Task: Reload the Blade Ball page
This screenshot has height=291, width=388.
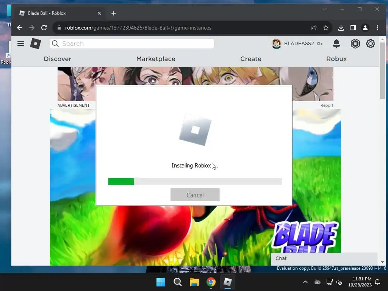Action: click(x=44, y=28)
